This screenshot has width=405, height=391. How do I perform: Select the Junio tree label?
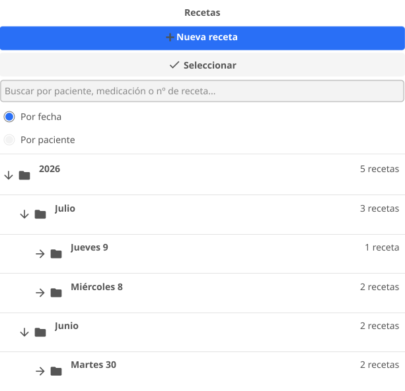[x=67, y=326]
